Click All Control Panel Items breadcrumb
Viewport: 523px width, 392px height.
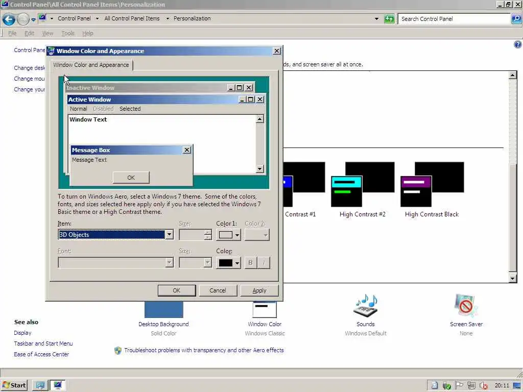(x=132, y=18)
